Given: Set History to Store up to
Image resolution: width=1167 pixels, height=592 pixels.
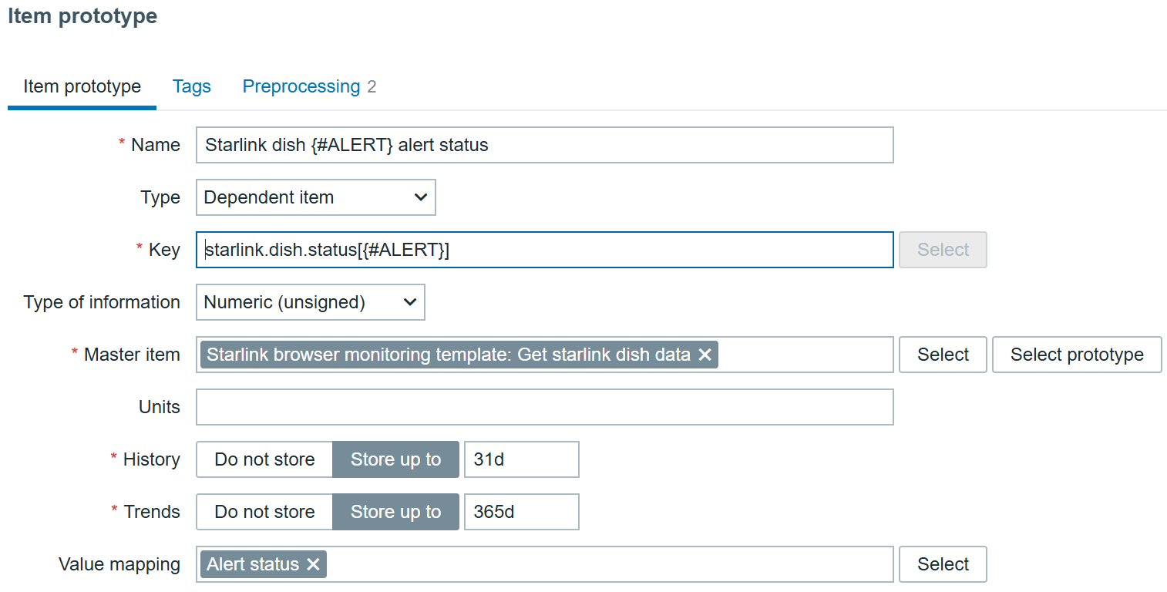Looking at the screenshot, I should coord(395,459).
